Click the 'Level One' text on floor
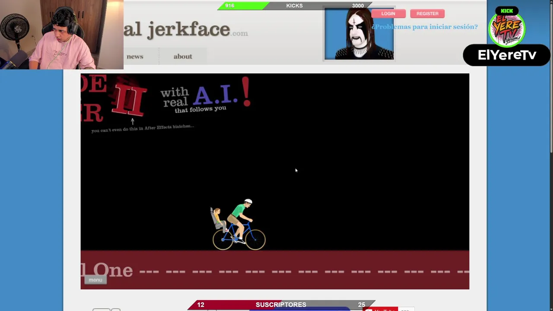553x311 pixels. [107, 270]
